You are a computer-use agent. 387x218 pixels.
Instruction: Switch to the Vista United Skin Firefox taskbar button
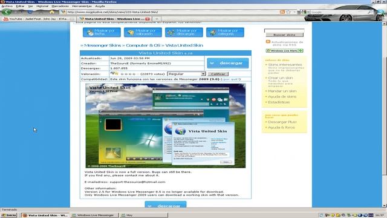(x=45, y=216)
